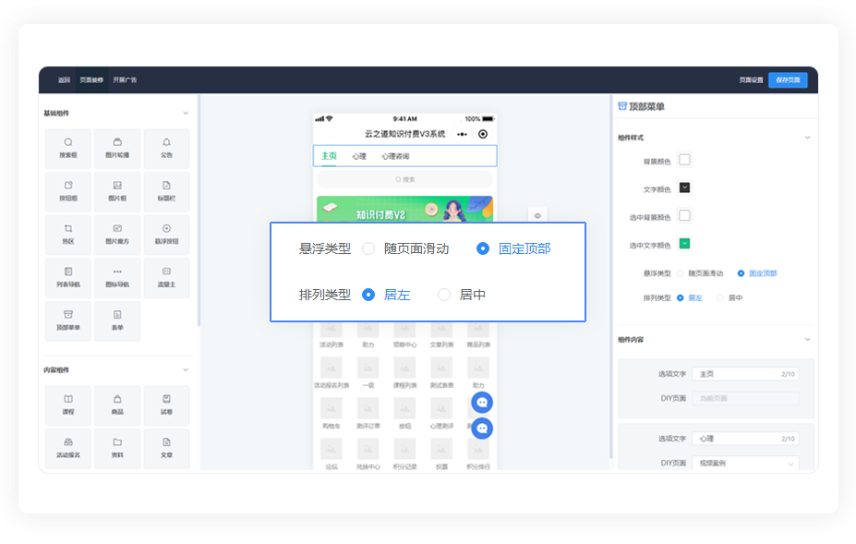Pick the 背景颜色 color swatch
The height and width of the screenshot is (544, 856).
point(684,160)
